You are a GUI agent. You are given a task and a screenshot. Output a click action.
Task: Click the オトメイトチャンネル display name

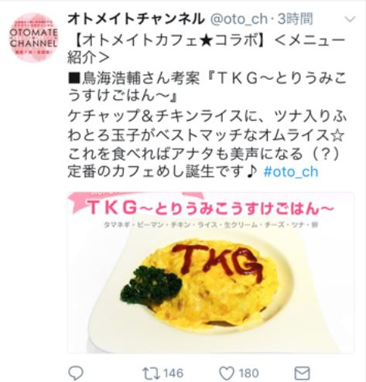click(135, 19)
